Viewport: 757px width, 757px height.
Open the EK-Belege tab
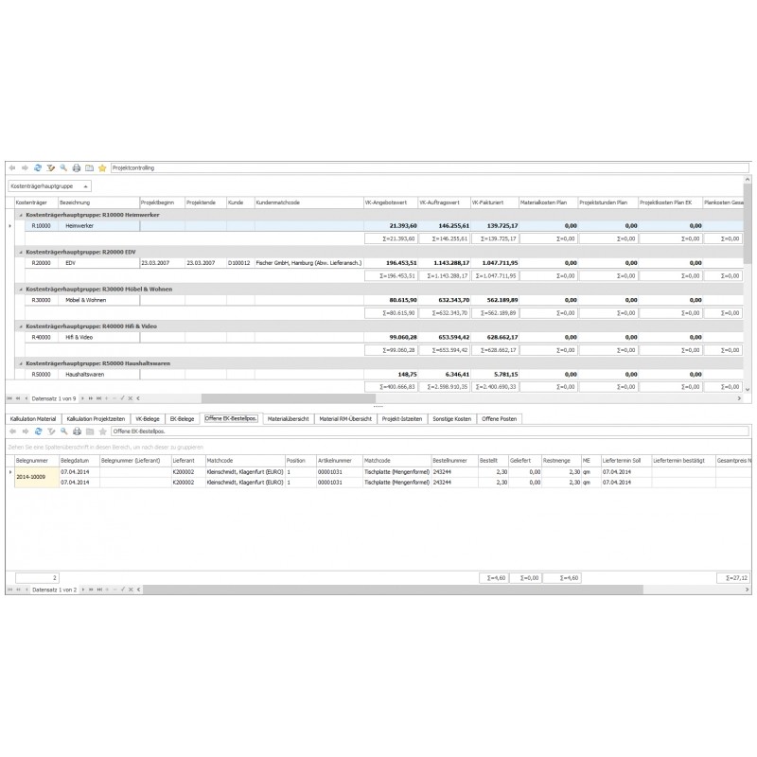click(x=182, y=419)
